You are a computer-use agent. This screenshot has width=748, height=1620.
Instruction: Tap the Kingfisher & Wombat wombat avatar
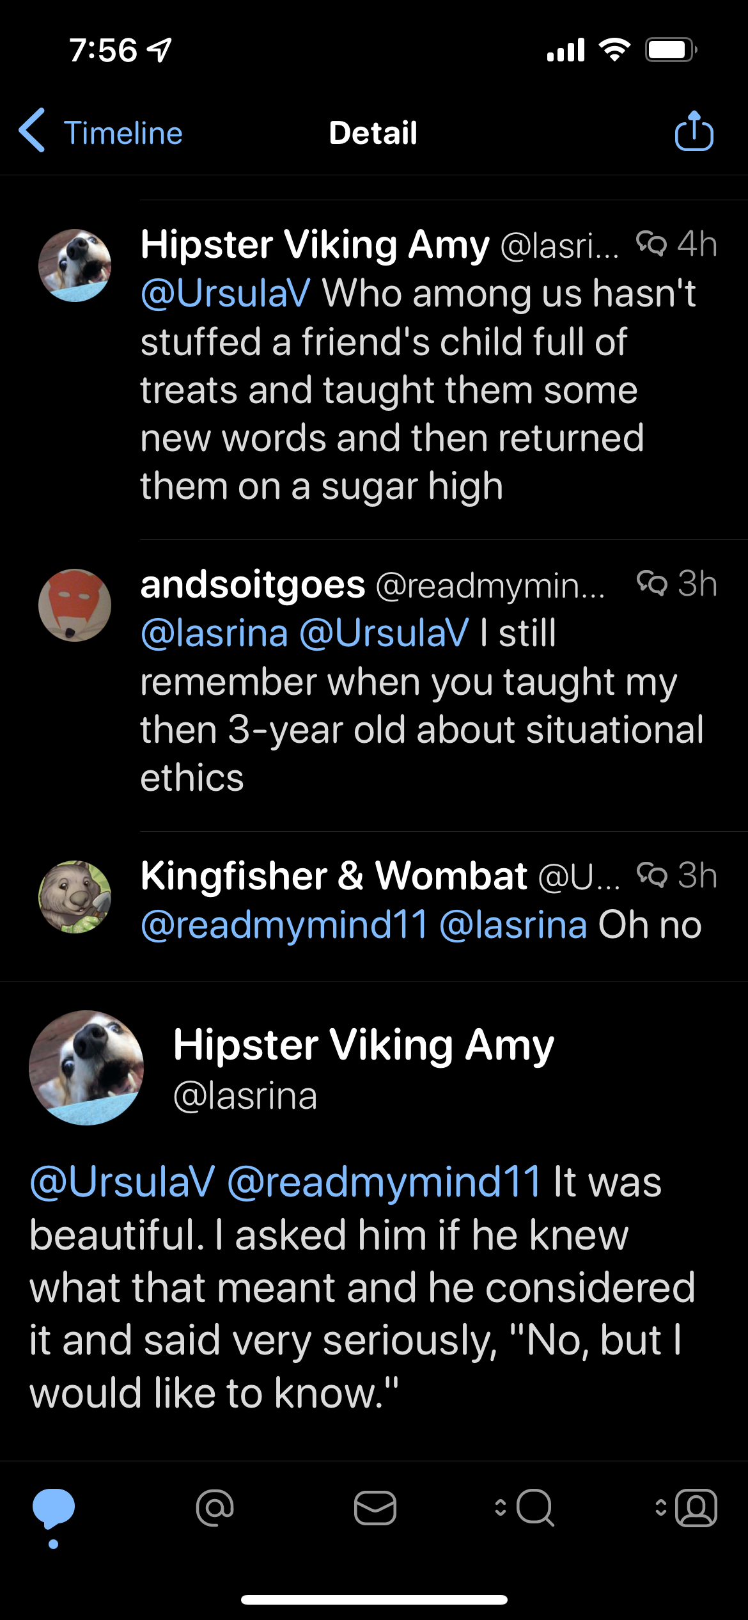point(75,896)
